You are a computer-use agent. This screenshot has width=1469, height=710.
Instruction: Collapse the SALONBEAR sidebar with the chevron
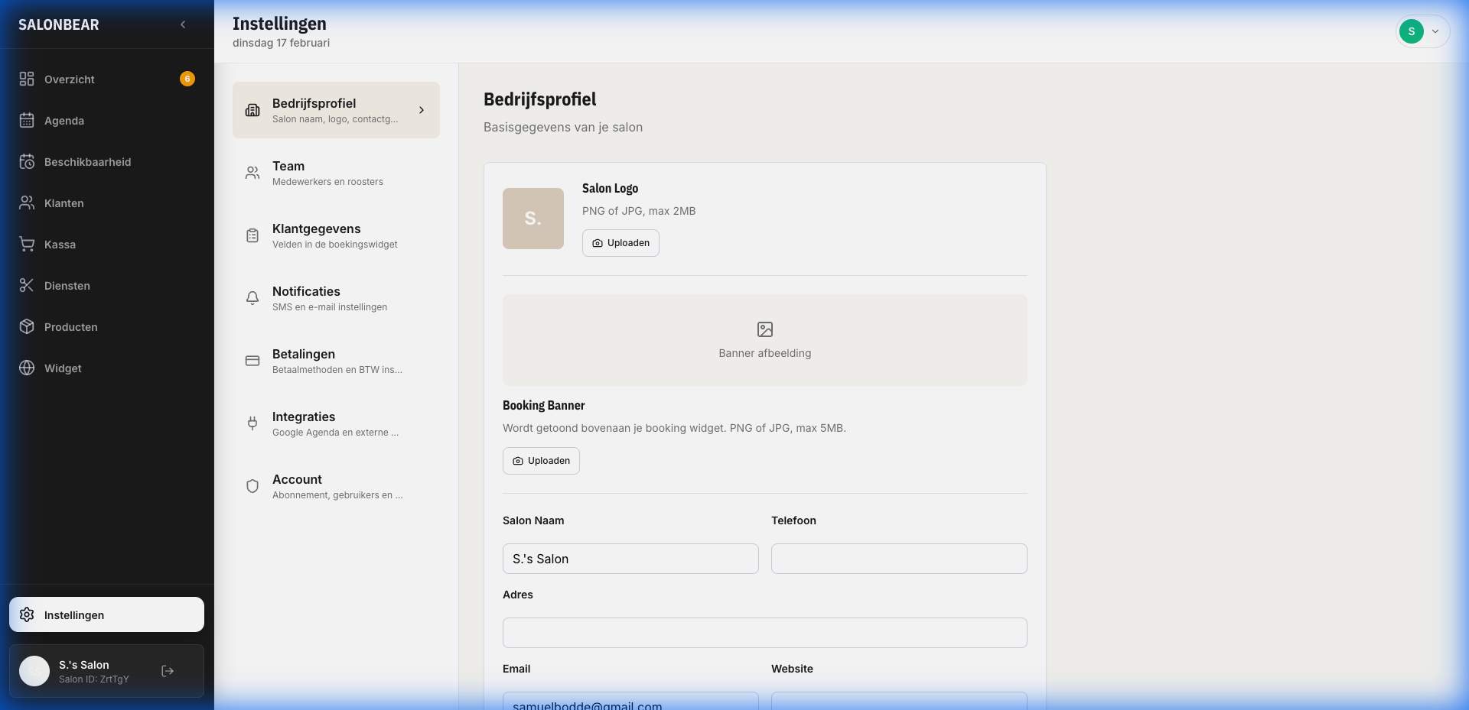click(x=183, y=24)
